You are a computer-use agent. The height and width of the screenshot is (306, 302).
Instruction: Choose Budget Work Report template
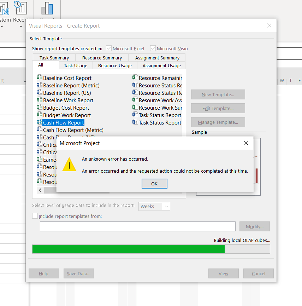[67, 115]
